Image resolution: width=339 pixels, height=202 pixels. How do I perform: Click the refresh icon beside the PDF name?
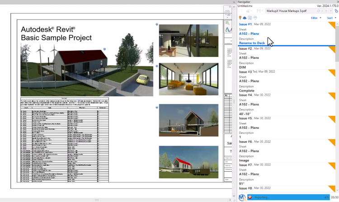[318, 11]
